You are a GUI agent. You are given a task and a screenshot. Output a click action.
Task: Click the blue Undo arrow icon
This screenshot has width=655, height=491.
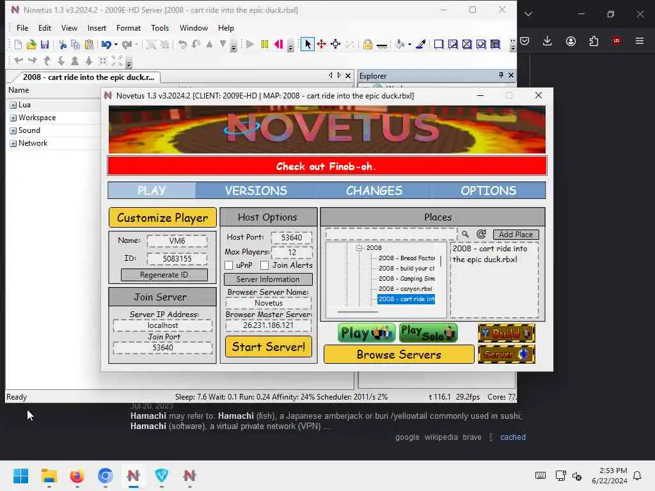click(x=107, y=44)
